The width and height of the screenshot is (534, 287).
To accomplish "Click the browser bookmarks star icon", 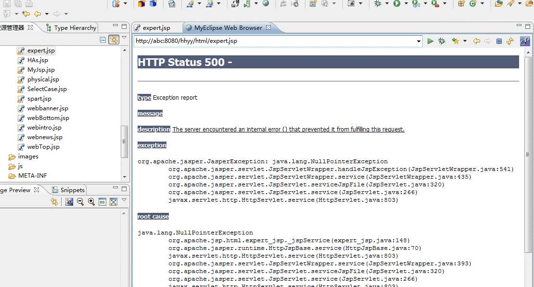I will (x=455, y=41).
